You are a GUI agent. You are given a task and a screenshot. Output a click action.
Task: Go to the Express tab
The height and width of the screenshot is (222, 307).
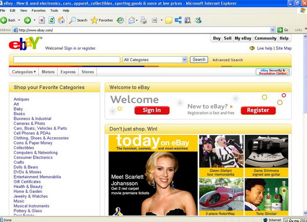click(x=68, y=72)
